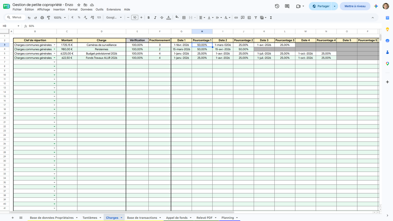Undo the last action
The image size is (393, 221).
[29, 17]
